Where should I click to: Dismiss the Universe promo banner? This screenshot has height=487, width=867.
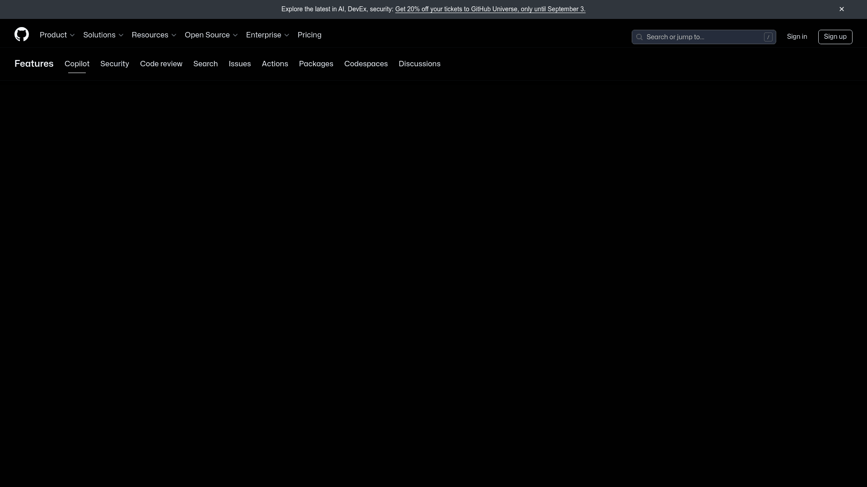[x=841, y=9]
